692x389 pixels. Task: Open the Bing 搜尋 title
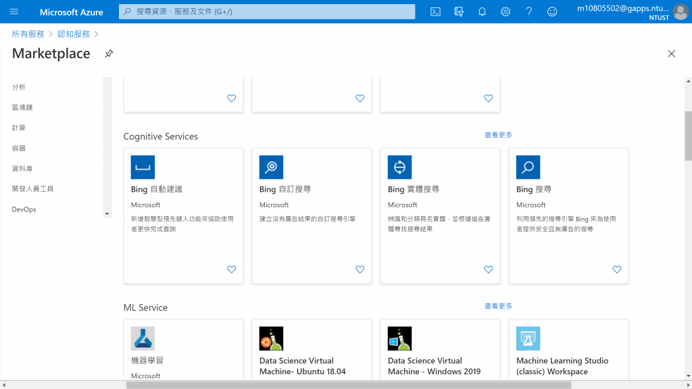coord(534,189)
